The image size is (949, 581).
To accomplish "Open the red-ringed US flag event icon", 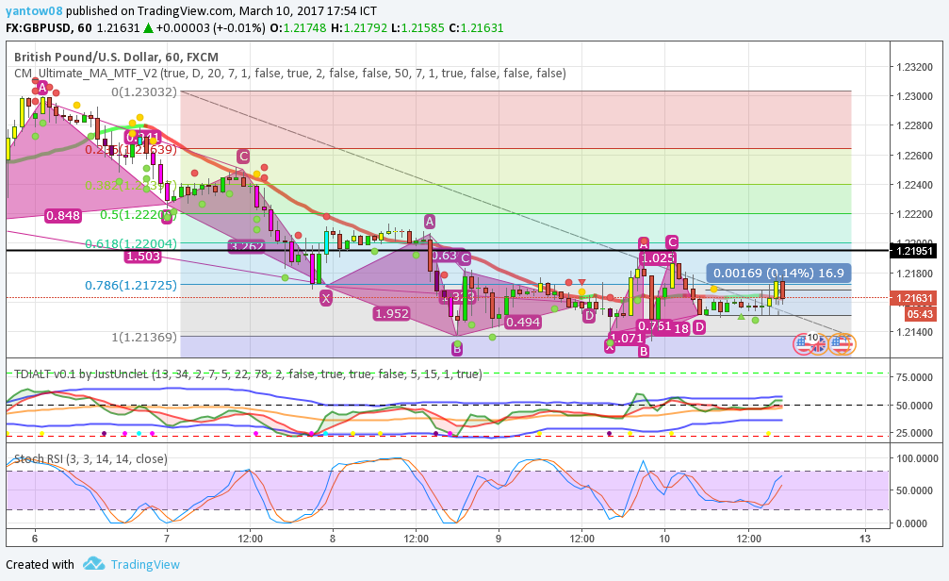I will 803,344.
